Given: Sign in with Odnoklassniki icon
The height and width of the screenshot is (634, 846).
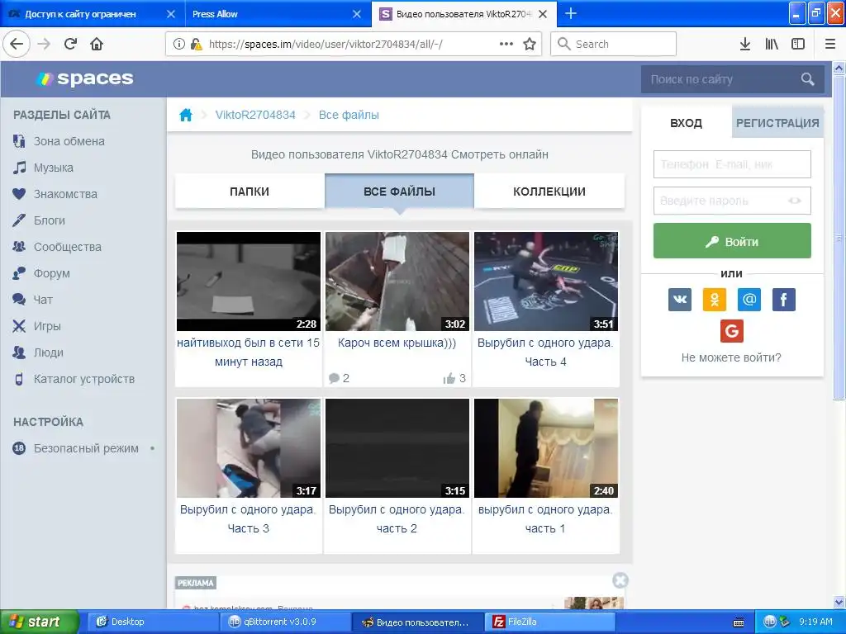Looking at the screenshot, I should click(x=715, y=299).
